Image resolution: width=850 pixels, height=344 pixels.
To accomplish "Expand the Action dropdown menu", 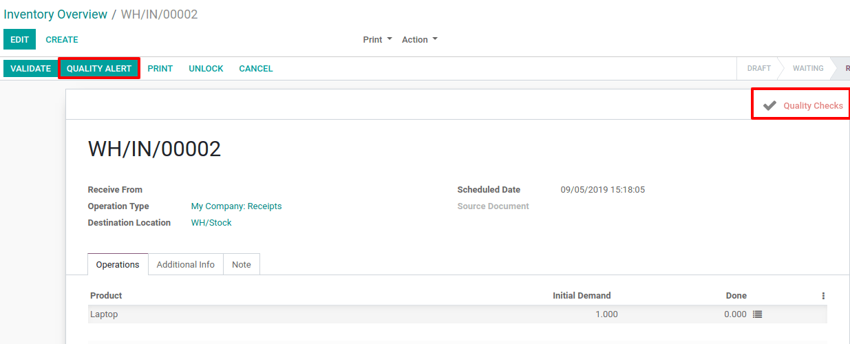I will click(420, 40).
